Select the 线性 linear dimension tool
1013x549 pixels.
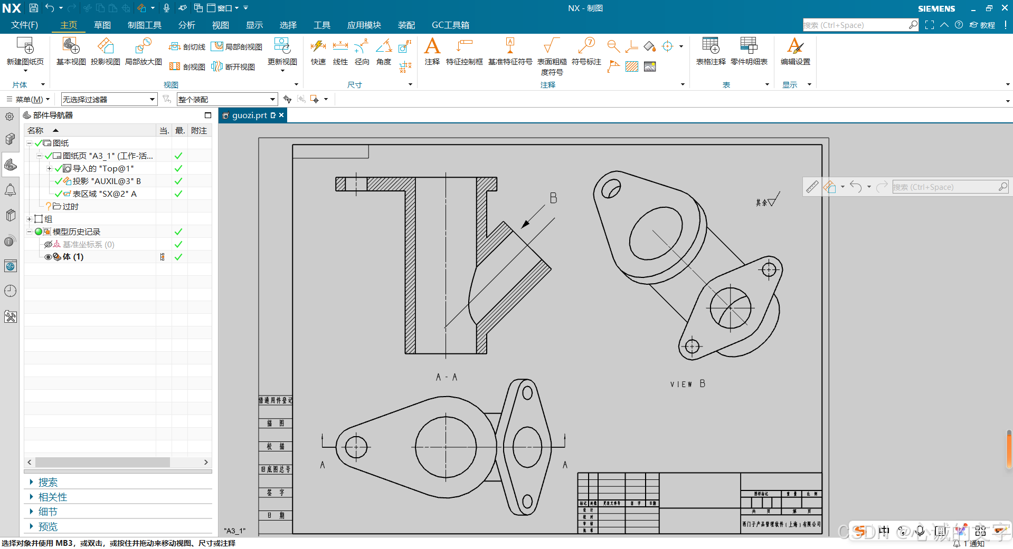(x=340, y=51)
